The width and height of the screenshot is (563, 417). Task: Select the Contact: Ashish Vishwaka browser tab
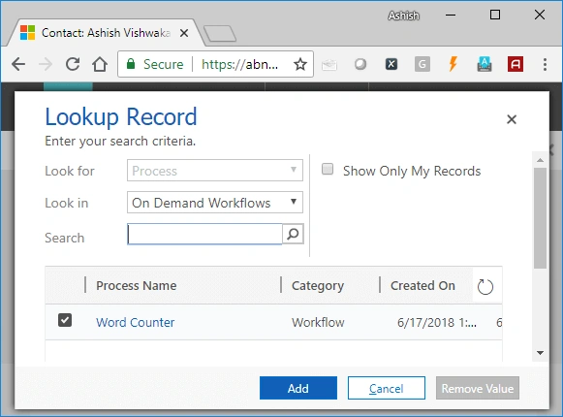point(104,33)
